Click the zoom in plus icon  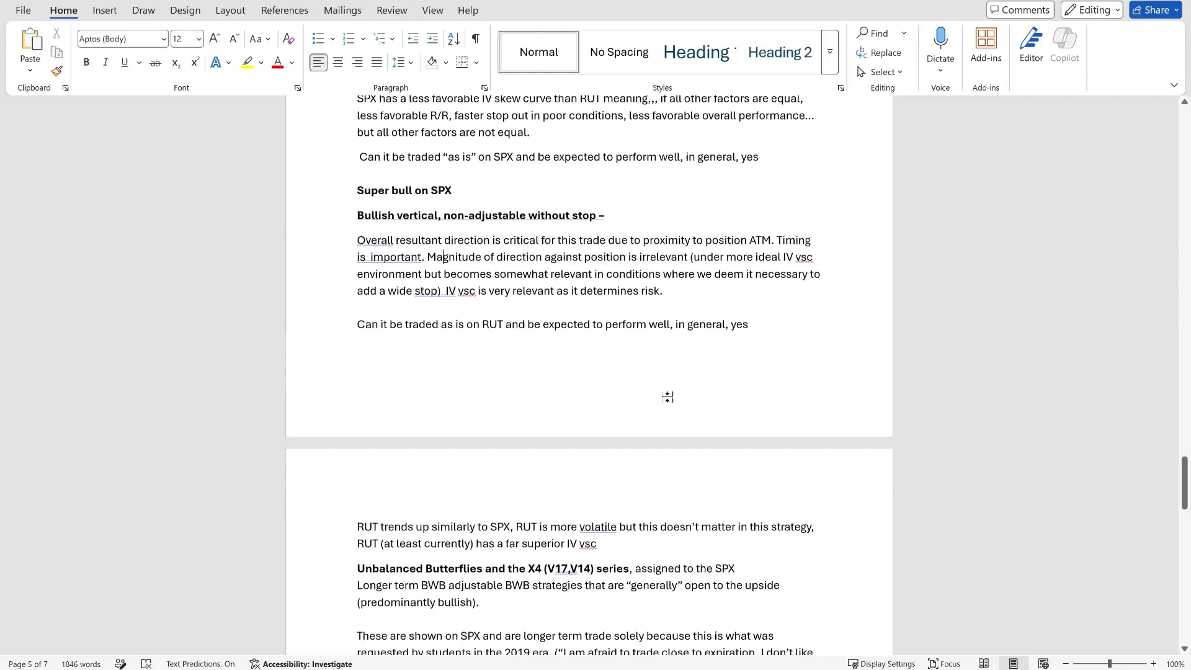1153,664
